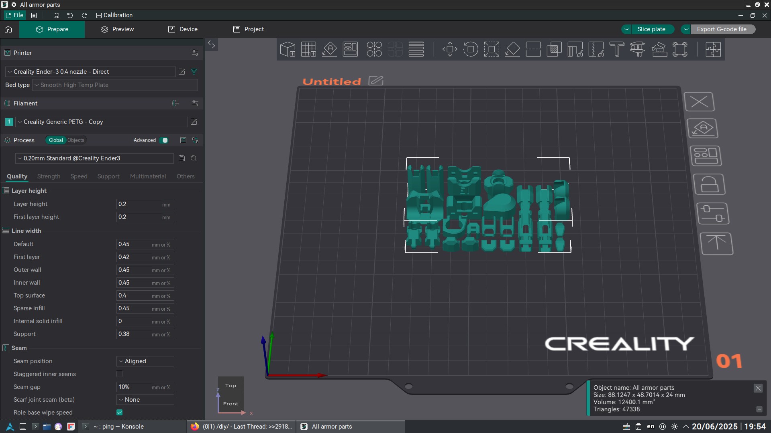
Task: Select the Scale tool
Action: [492, 49]
